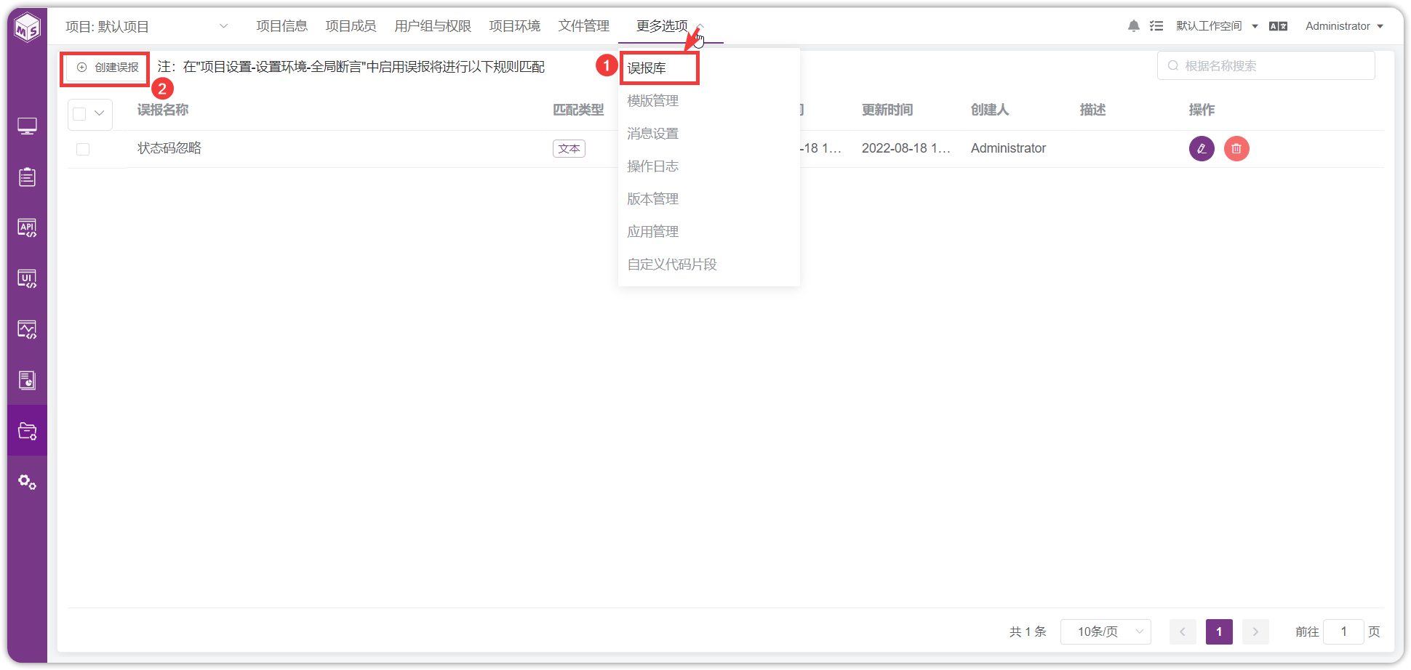1411x670 pixels.
Task: Go to the 项目环境 tab
Action: [x=514, y=26]
